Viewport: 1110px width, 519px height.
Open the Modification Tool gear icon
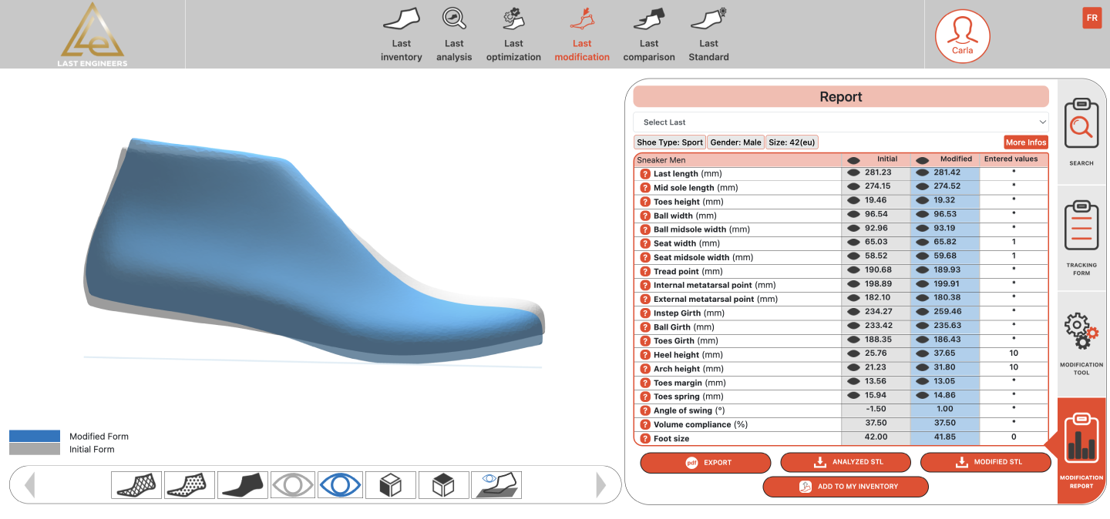pos(1081,343)
